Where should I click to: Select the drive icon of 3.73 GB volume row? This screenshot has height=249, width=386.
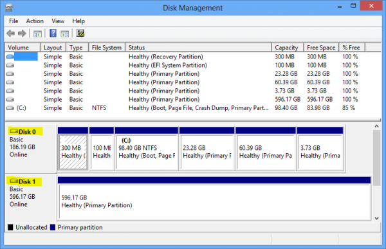(10, 91)
